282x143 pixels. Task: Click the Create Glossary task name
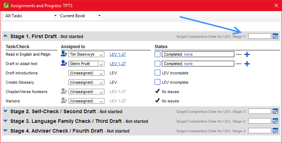(x=20, y=82)
